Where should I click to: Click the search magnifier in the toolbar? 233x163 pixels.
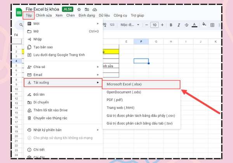click(21, 25)
